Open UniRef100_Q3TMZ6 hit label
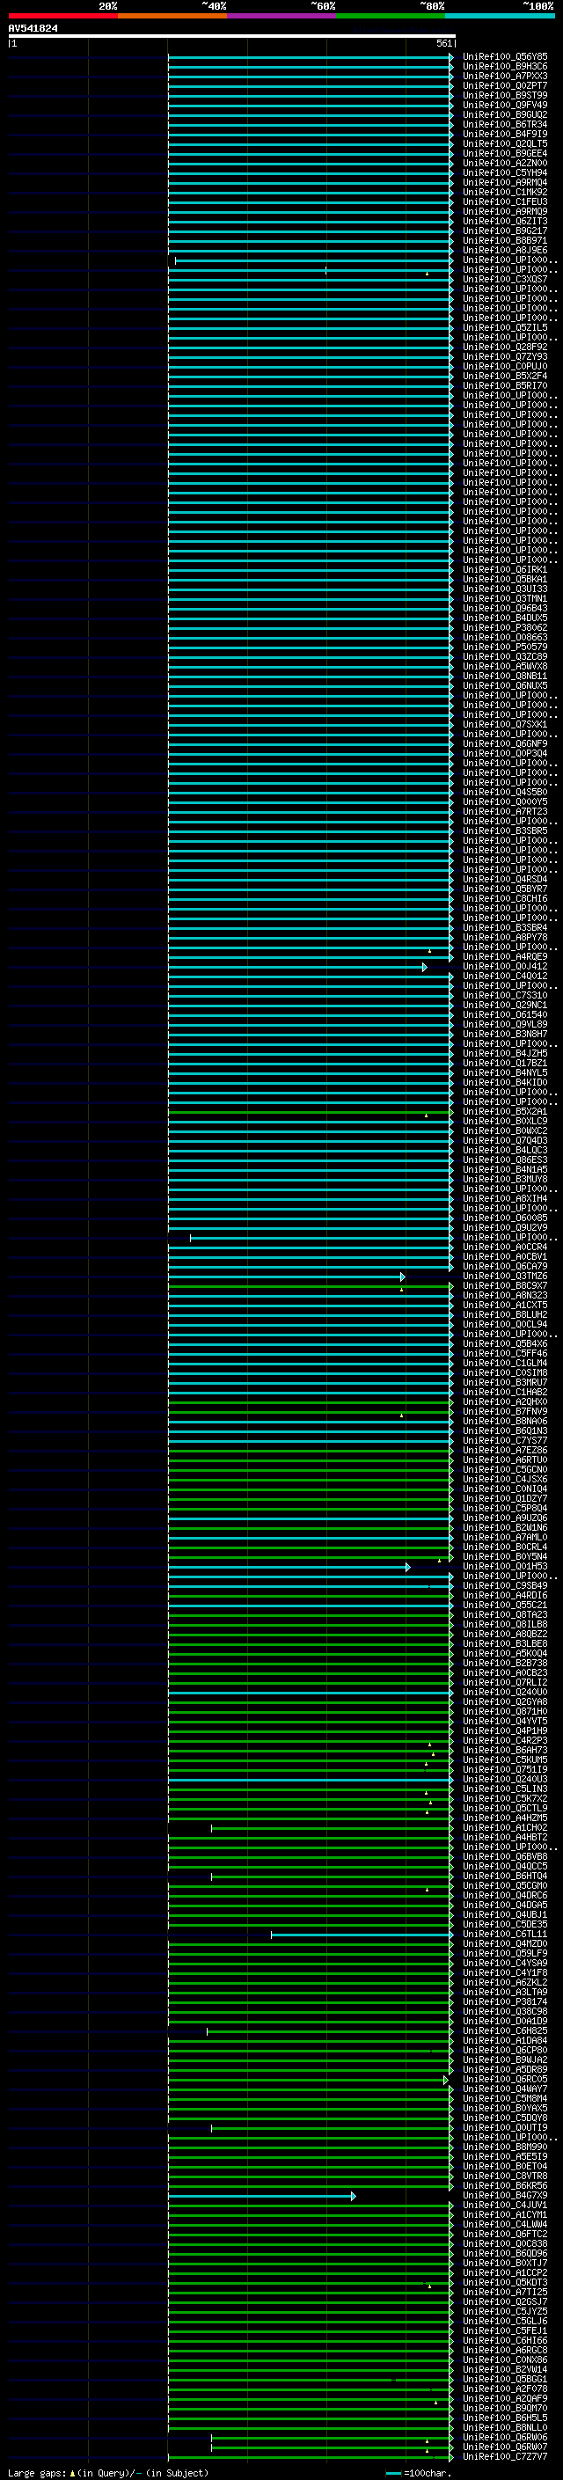The image size is (563, 2480). tap(505, 1276)
